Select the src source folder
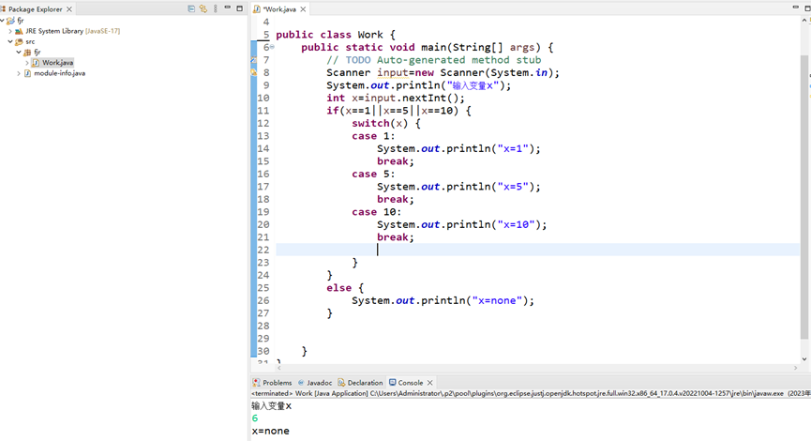 30,41
